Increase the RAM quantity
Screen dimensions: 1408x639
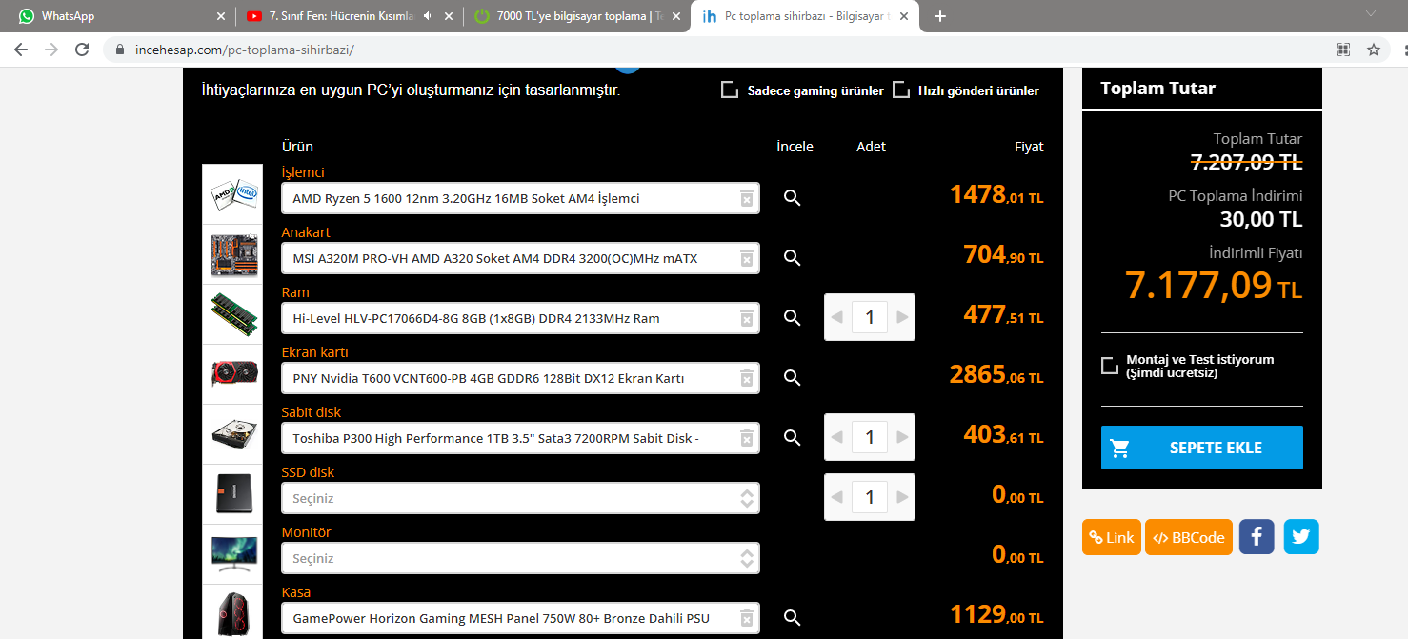pyautogui.click(x=902, y=317)
